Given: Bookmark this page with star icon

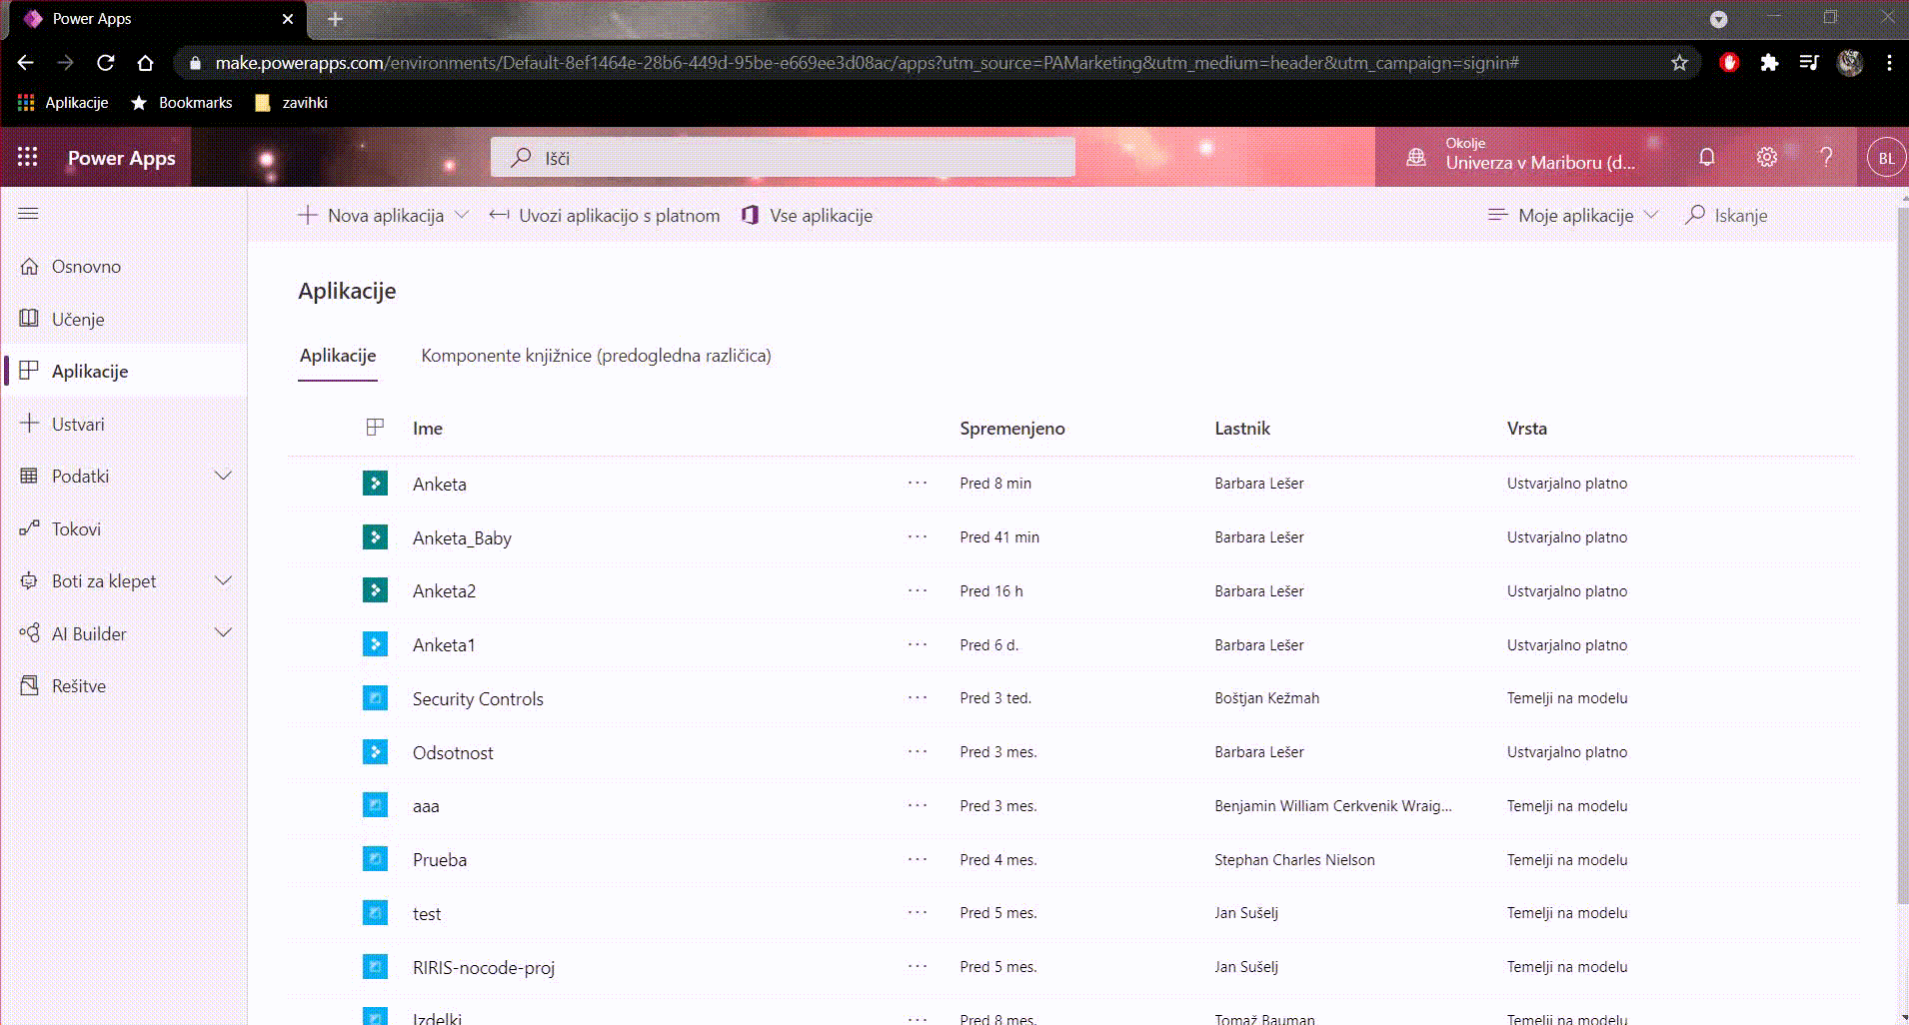Looking at the screenshot, I should tap(1679, 63).
